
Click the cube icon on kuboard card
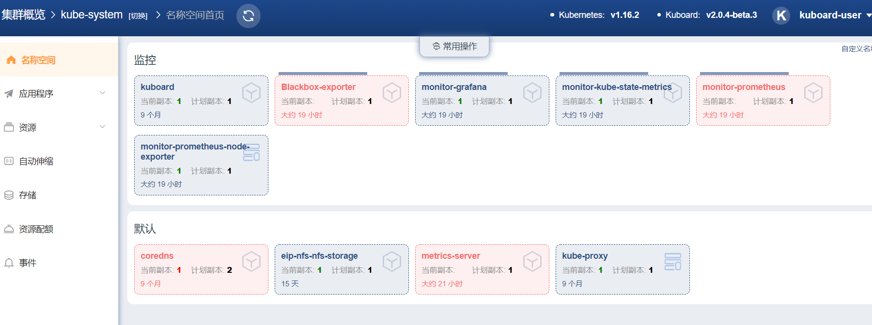pyautogui.click(x=251, y=92)
